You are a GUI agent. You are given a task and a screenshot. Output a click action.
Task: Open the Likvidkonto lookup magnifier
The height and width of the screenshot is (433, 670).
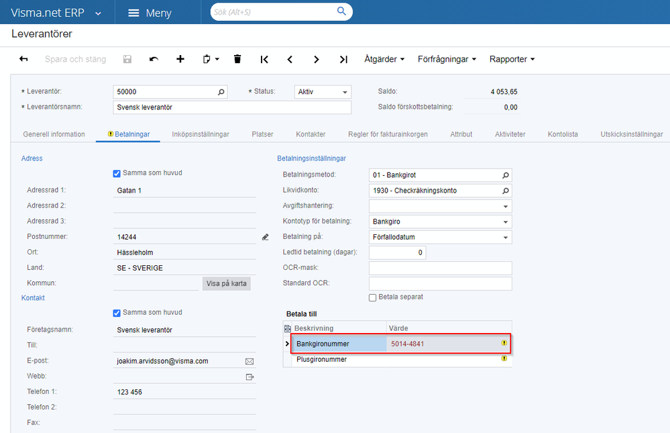click(506, 191)
